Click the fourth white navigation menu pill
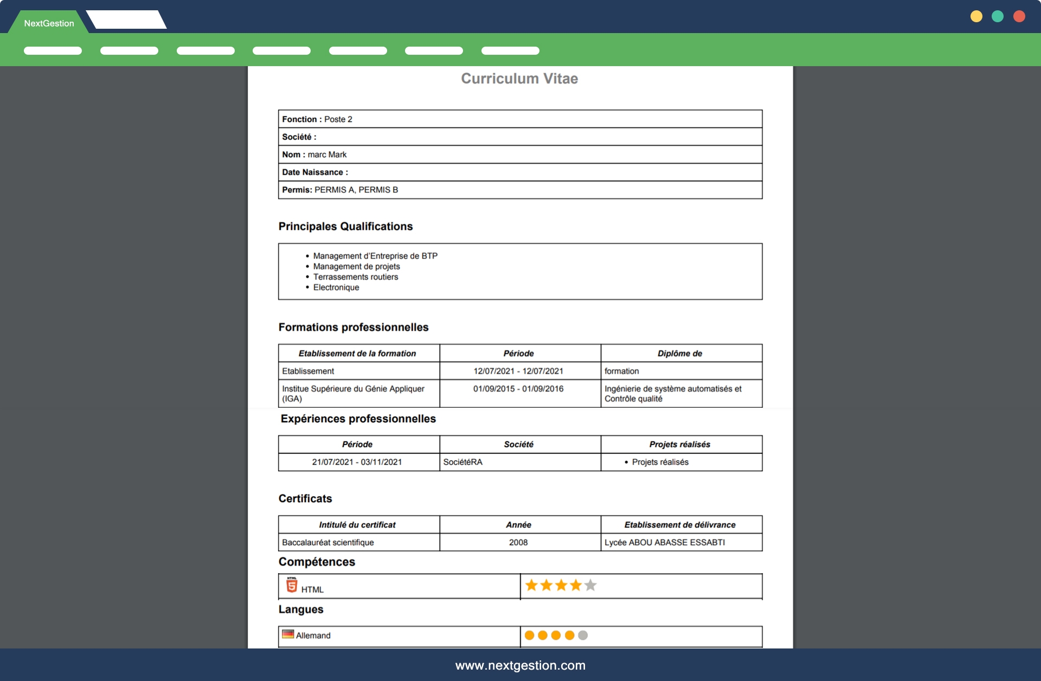1041x681 pixels. [x=281, y=51]
